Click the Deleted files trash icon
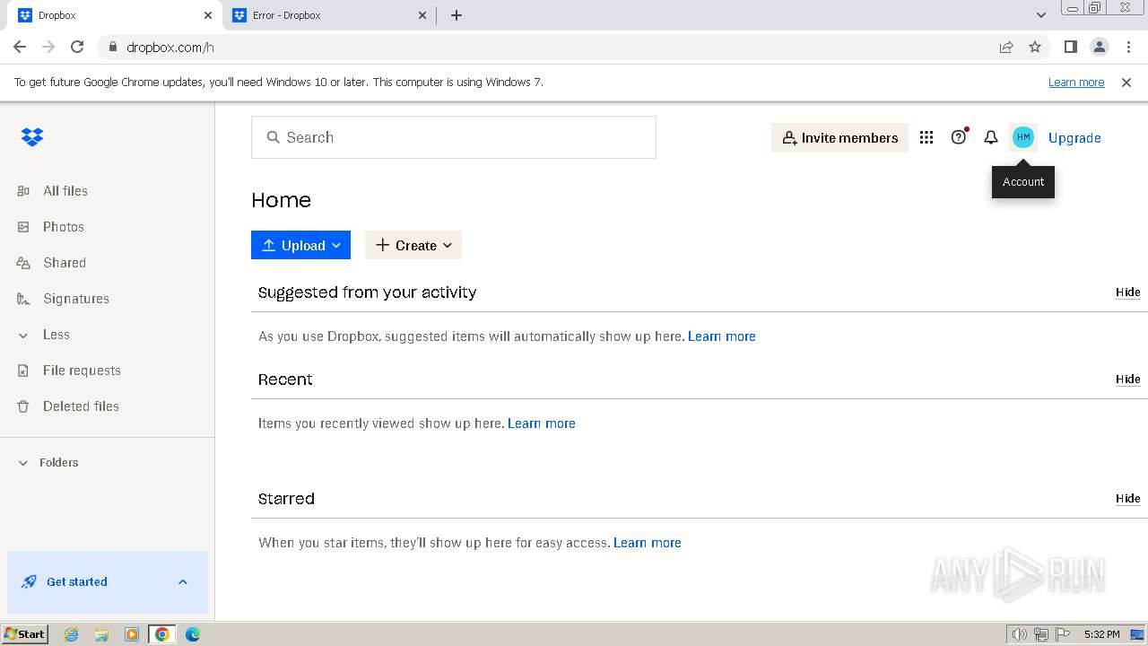 (23, 406)
